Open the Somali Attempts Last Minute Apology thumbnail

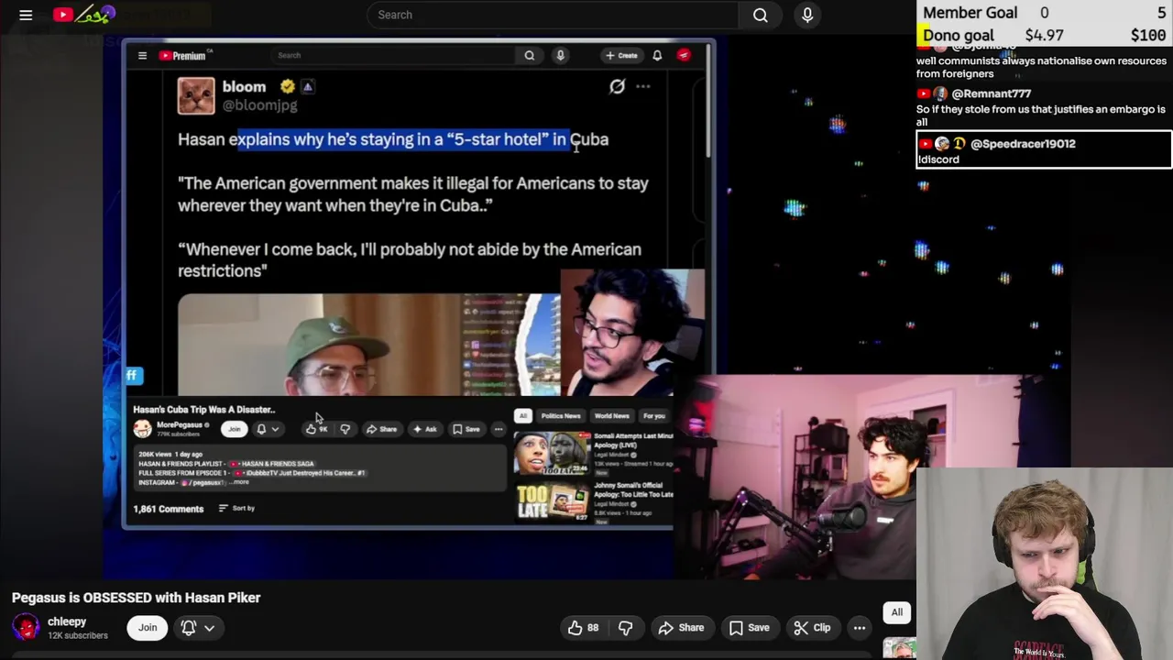coord(552,453)
